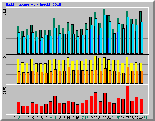Click the red bar for day 22

pos(105,103)
